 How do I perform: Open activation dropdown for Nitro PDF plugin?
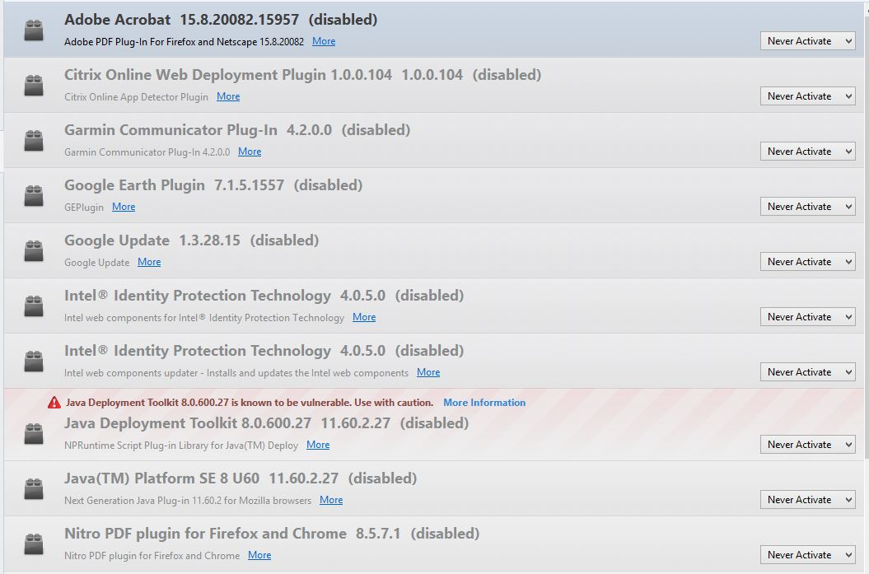pyautogui.click(x=807, y=554)
